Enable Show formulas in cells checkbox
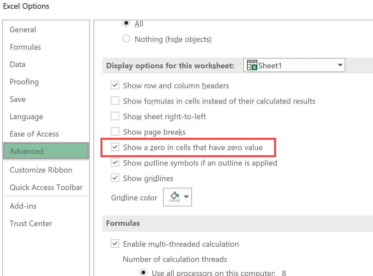The width and height of the screenshot is (373, 276). 115,101
